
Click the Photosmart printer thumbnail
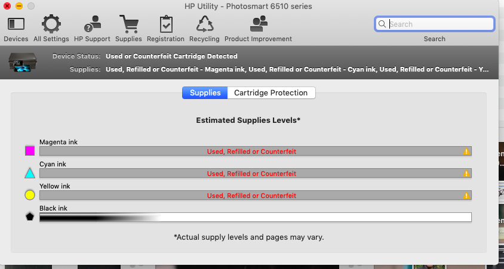coord(23,62)
